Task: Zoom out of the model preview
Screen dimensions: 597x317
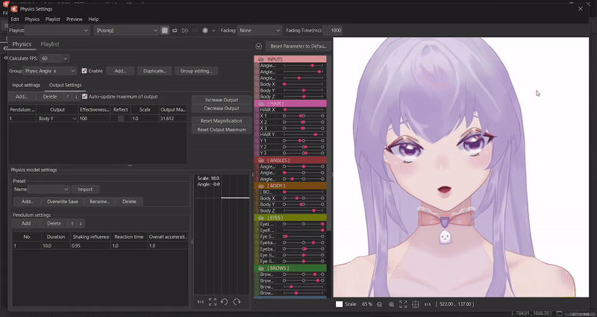Action: tap(380, 304)
